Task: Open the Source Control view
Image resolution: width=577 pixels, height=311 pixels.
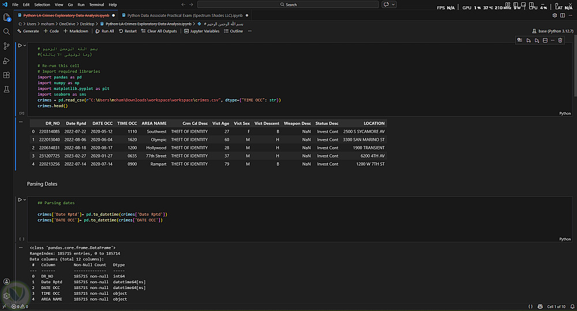Action: pos(7,46)
